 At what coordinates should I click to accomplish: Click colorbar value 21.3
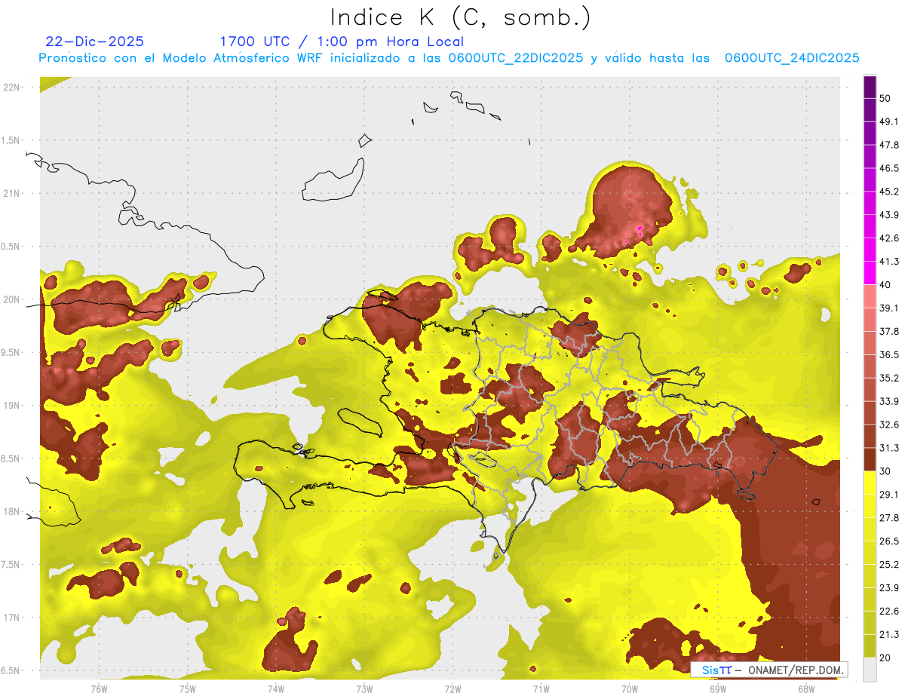pos(889,634)
